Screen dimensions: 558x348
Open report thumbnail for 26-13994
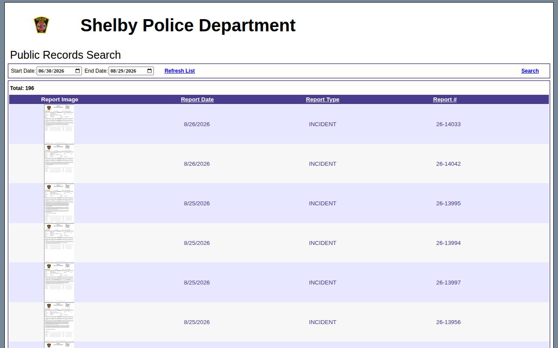tap(59, 243)
